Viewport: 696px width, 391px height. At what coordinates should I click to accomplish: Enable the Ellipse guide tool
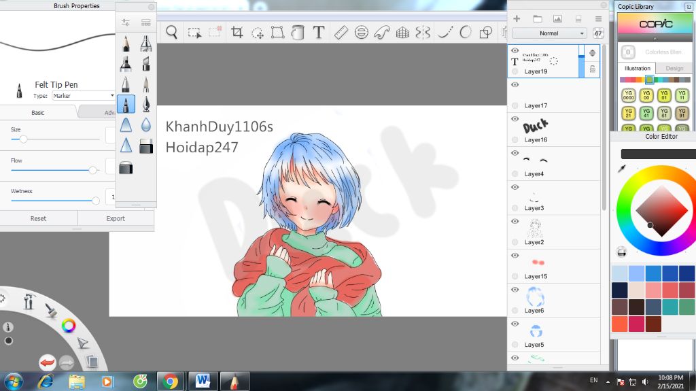(362, 32)
